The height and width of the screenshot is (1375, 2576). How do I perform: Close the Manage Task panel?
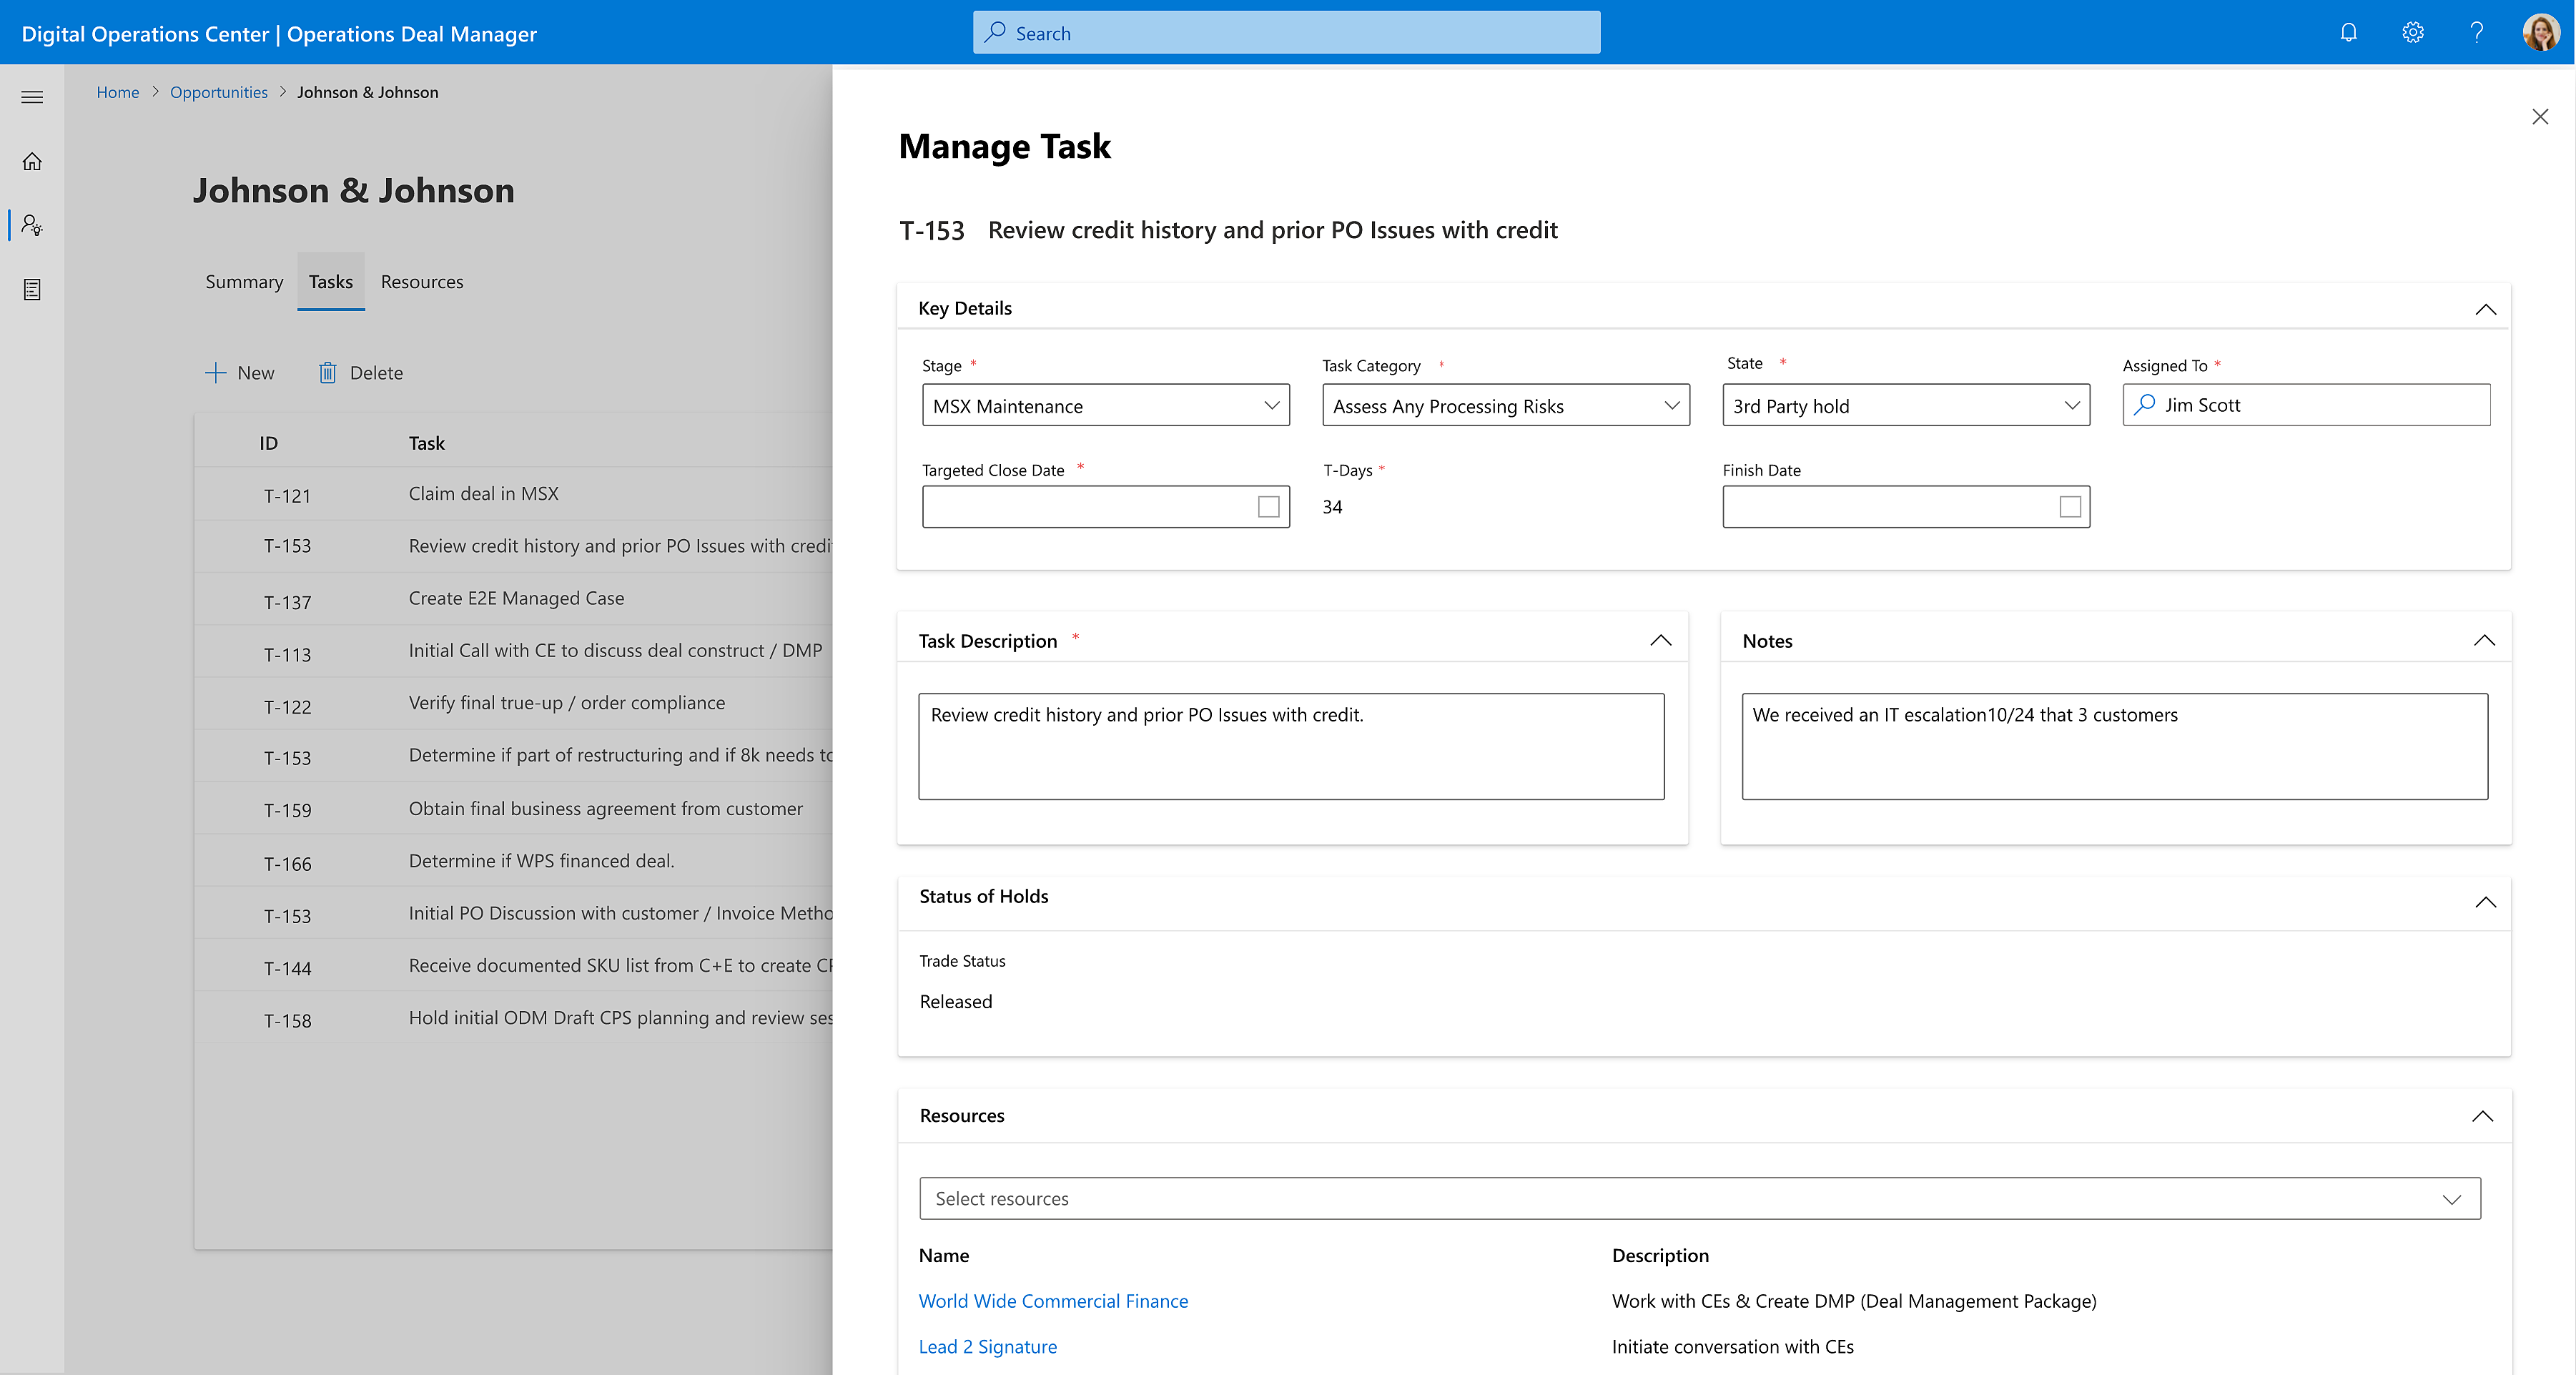point(2540,117)
